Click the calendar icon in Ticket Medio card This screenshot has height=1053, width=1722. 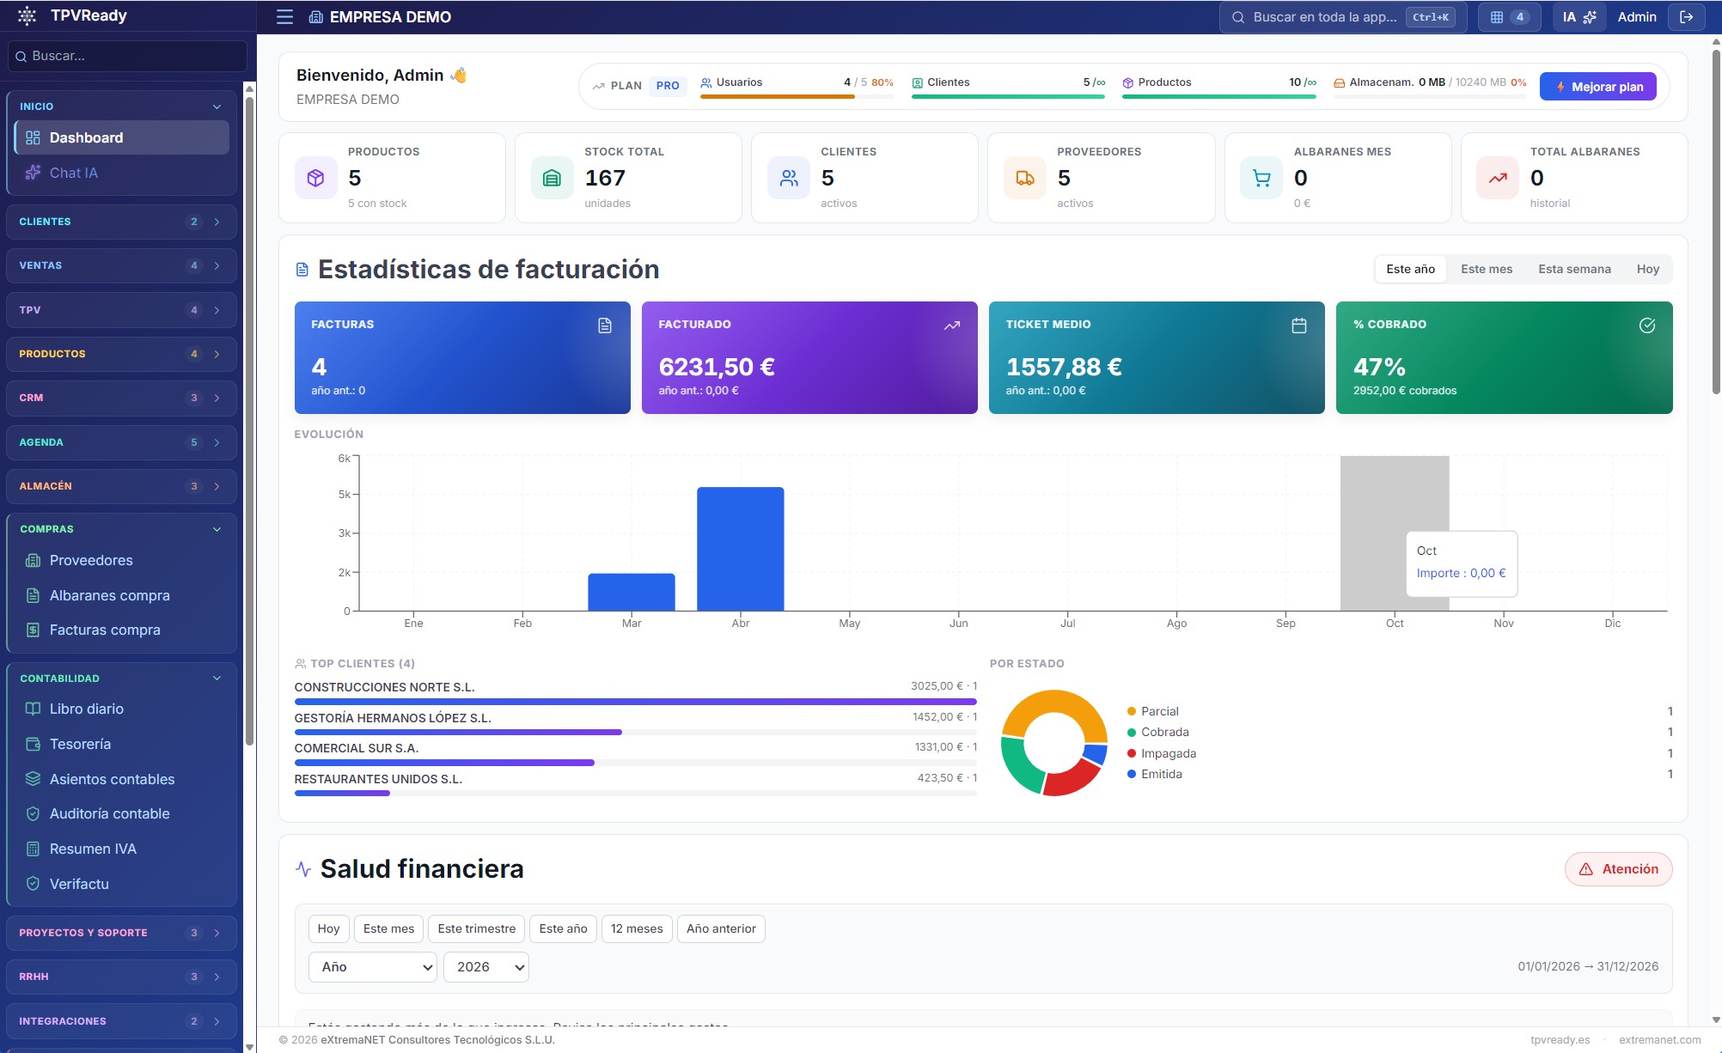[x=1299, y=326]
